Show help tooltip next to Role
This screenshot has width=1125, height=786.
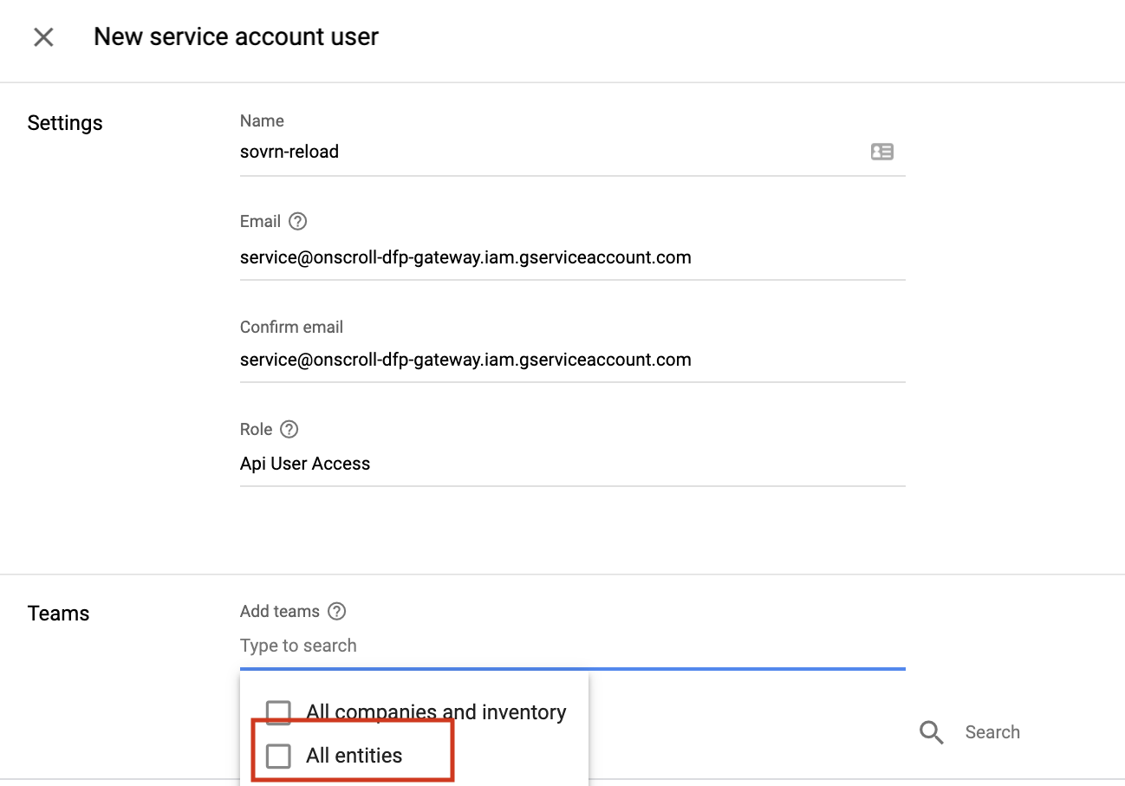[289, 429]
